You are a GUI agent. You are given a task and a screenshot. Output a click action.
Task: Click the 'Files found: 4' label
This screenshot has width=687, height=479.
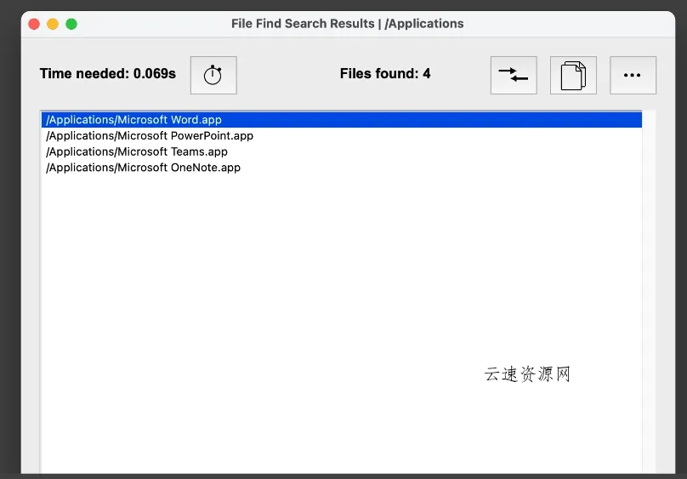(x=385, y=74)
